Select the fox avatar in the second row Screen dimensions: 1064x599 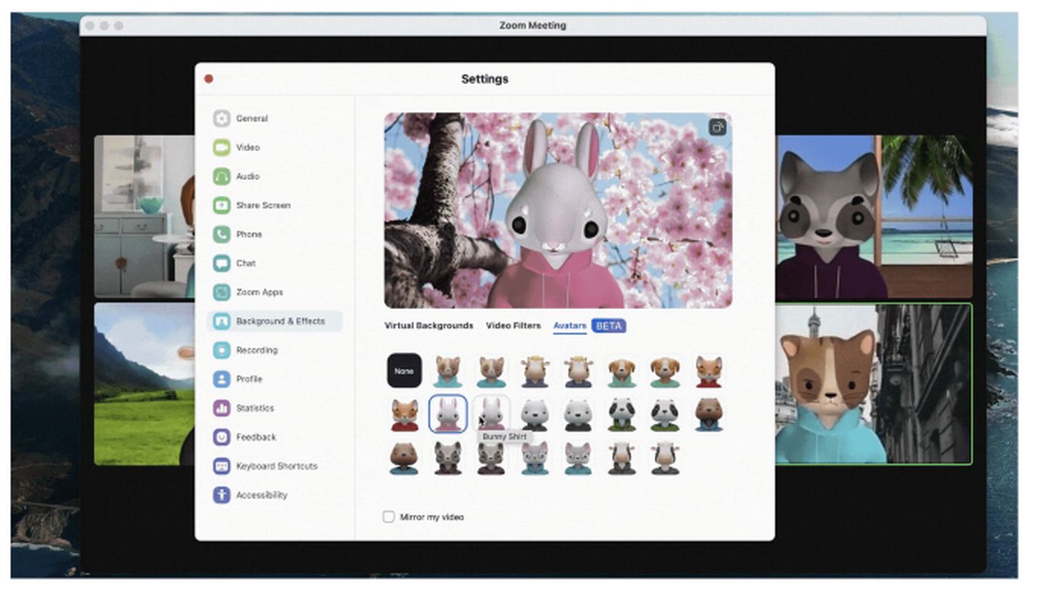point(404,414)
